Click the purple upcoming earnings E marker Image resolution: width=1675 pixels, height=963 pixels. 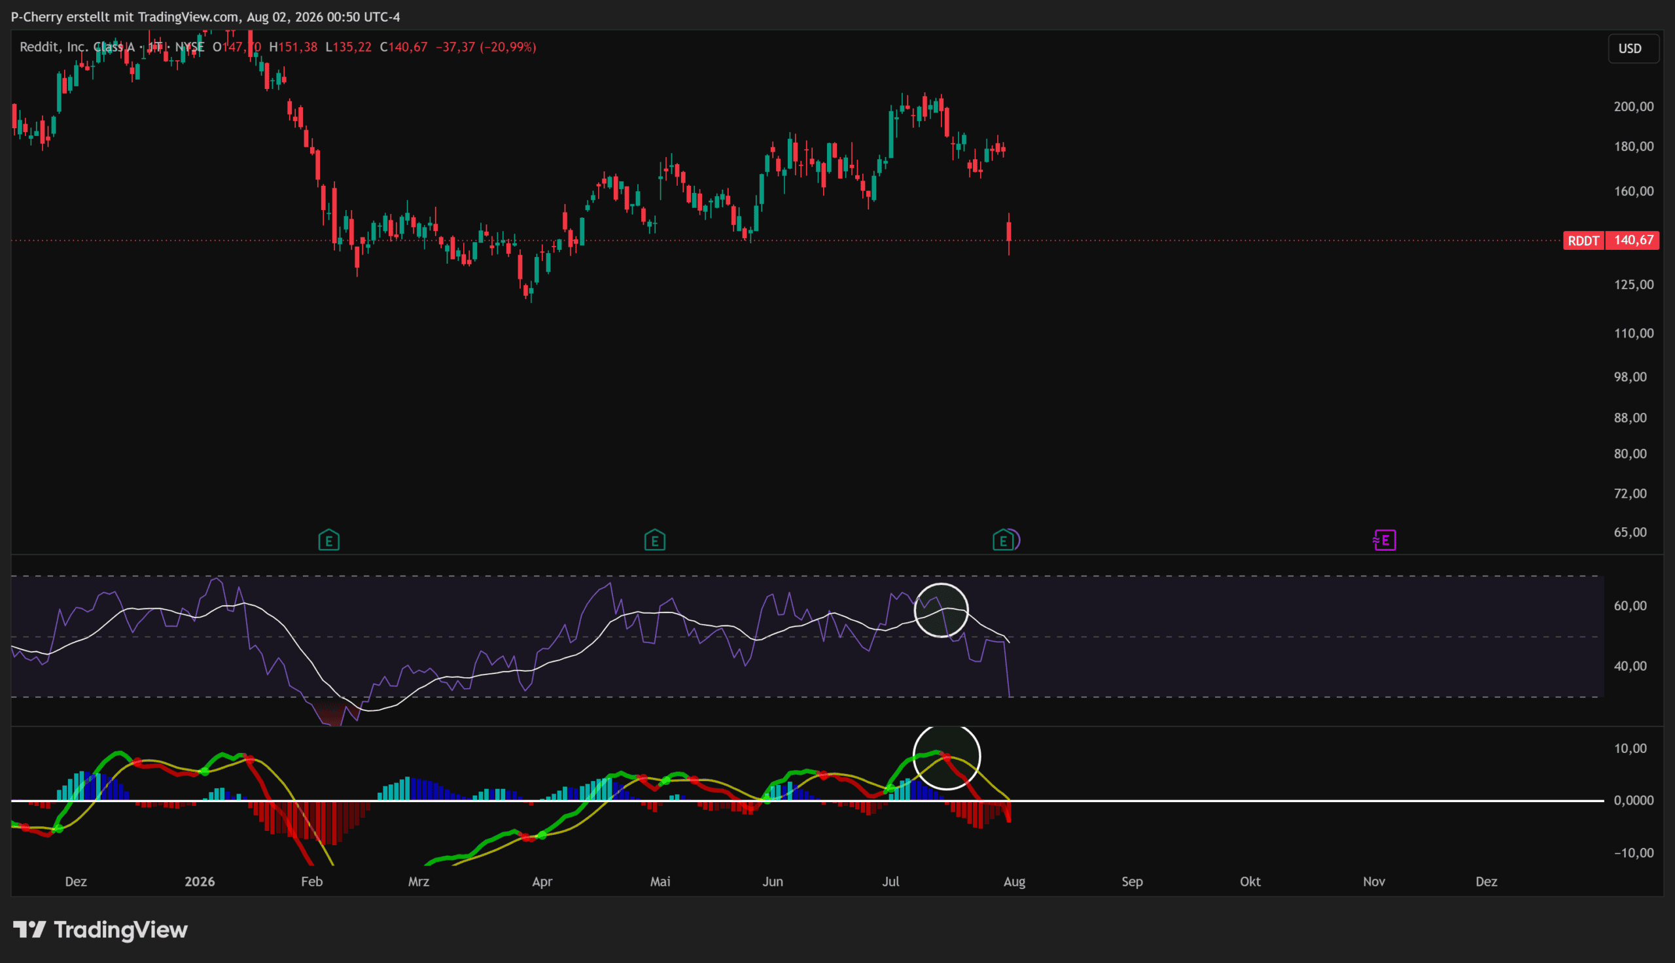(x=1384, y=540)
